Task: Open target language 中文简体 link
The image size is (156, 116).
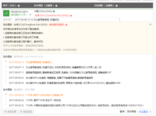Action: 143,112
